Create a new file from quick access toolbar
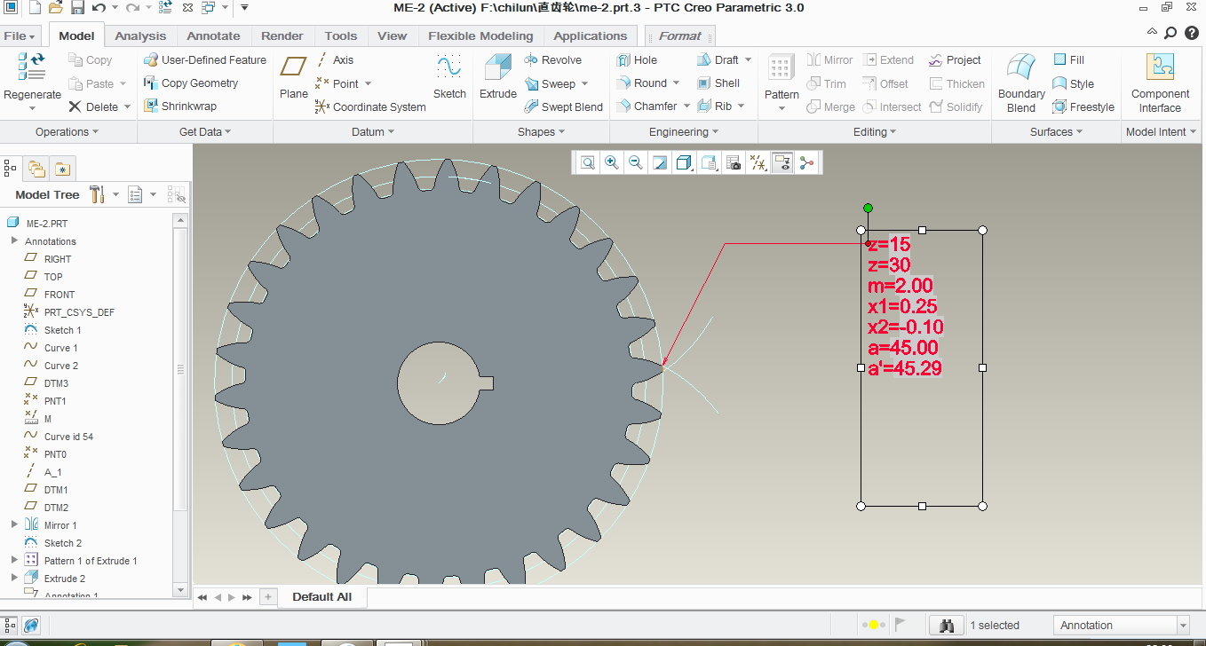Screen dimensions: 1206x646 [x=35, y=8]
